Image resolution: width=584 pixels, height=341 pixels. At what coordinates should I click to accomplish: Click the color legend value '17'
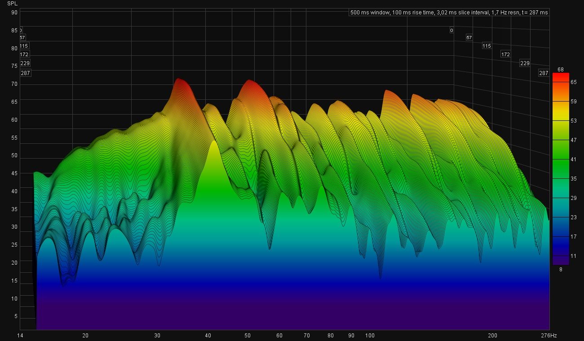(x=573, y=237)
